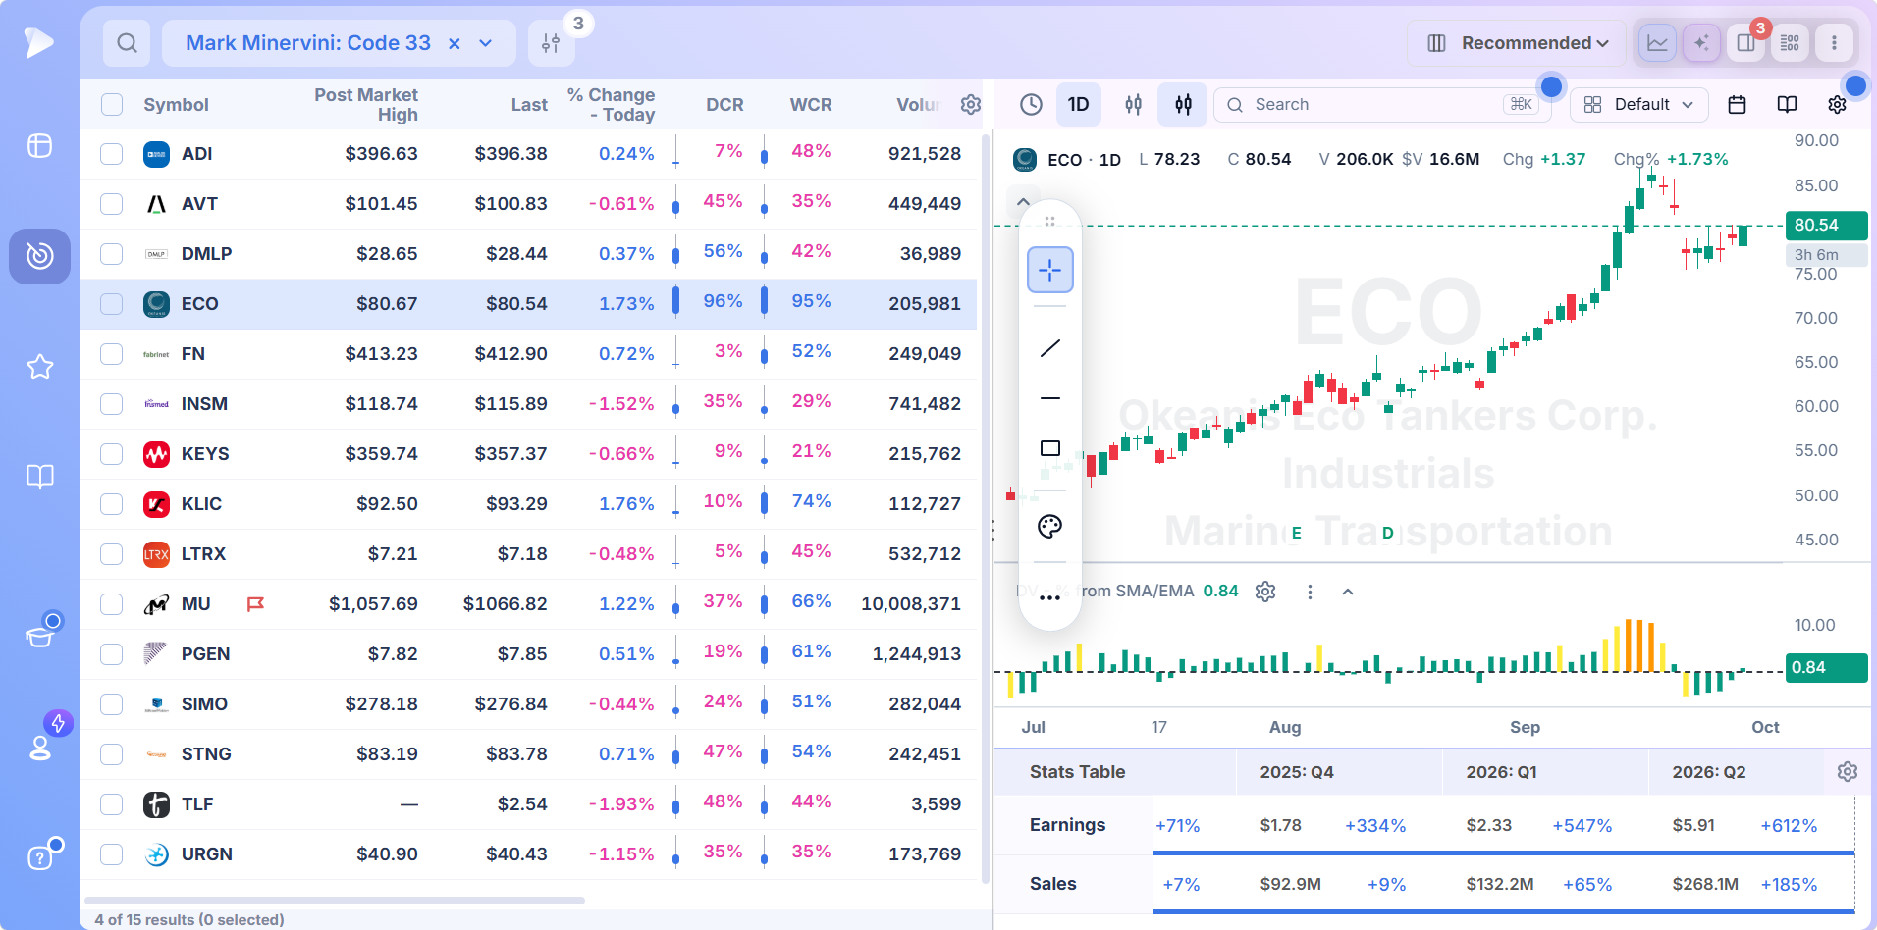Open chart settings gear icon

(x=1837, y=104)
